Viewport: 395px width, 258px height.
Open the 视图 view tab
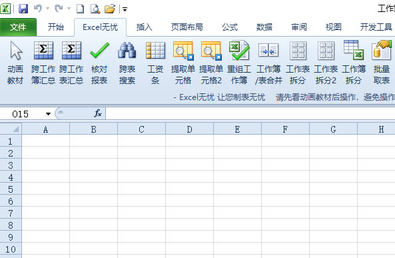click(334, 27)
